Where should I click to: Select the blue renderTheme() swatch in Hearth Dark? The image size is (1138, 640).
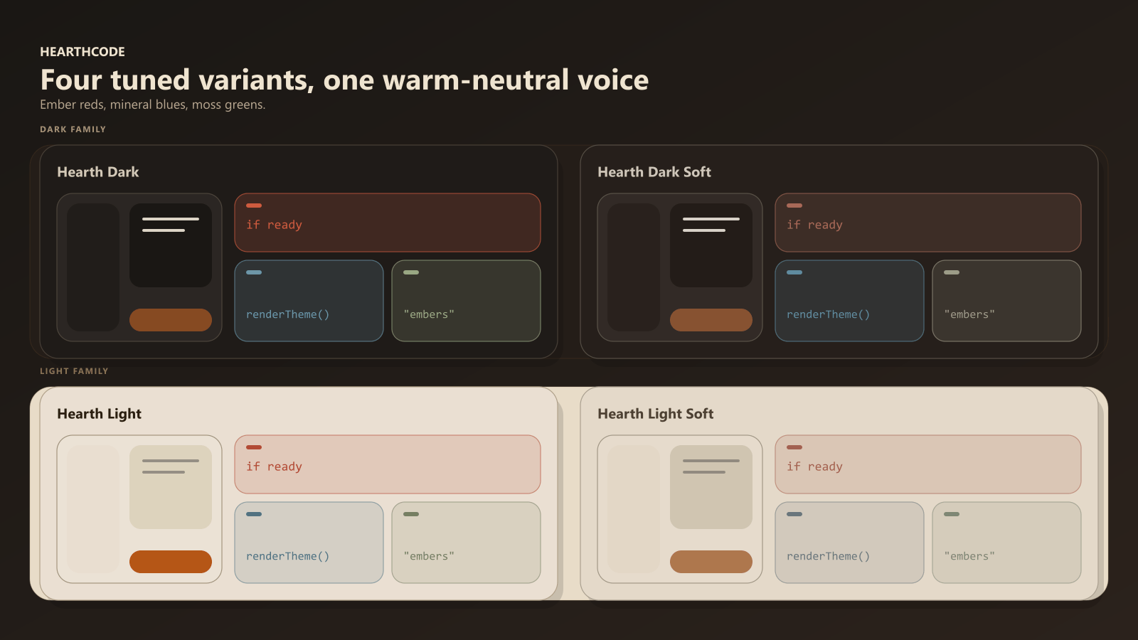(309, 301)
